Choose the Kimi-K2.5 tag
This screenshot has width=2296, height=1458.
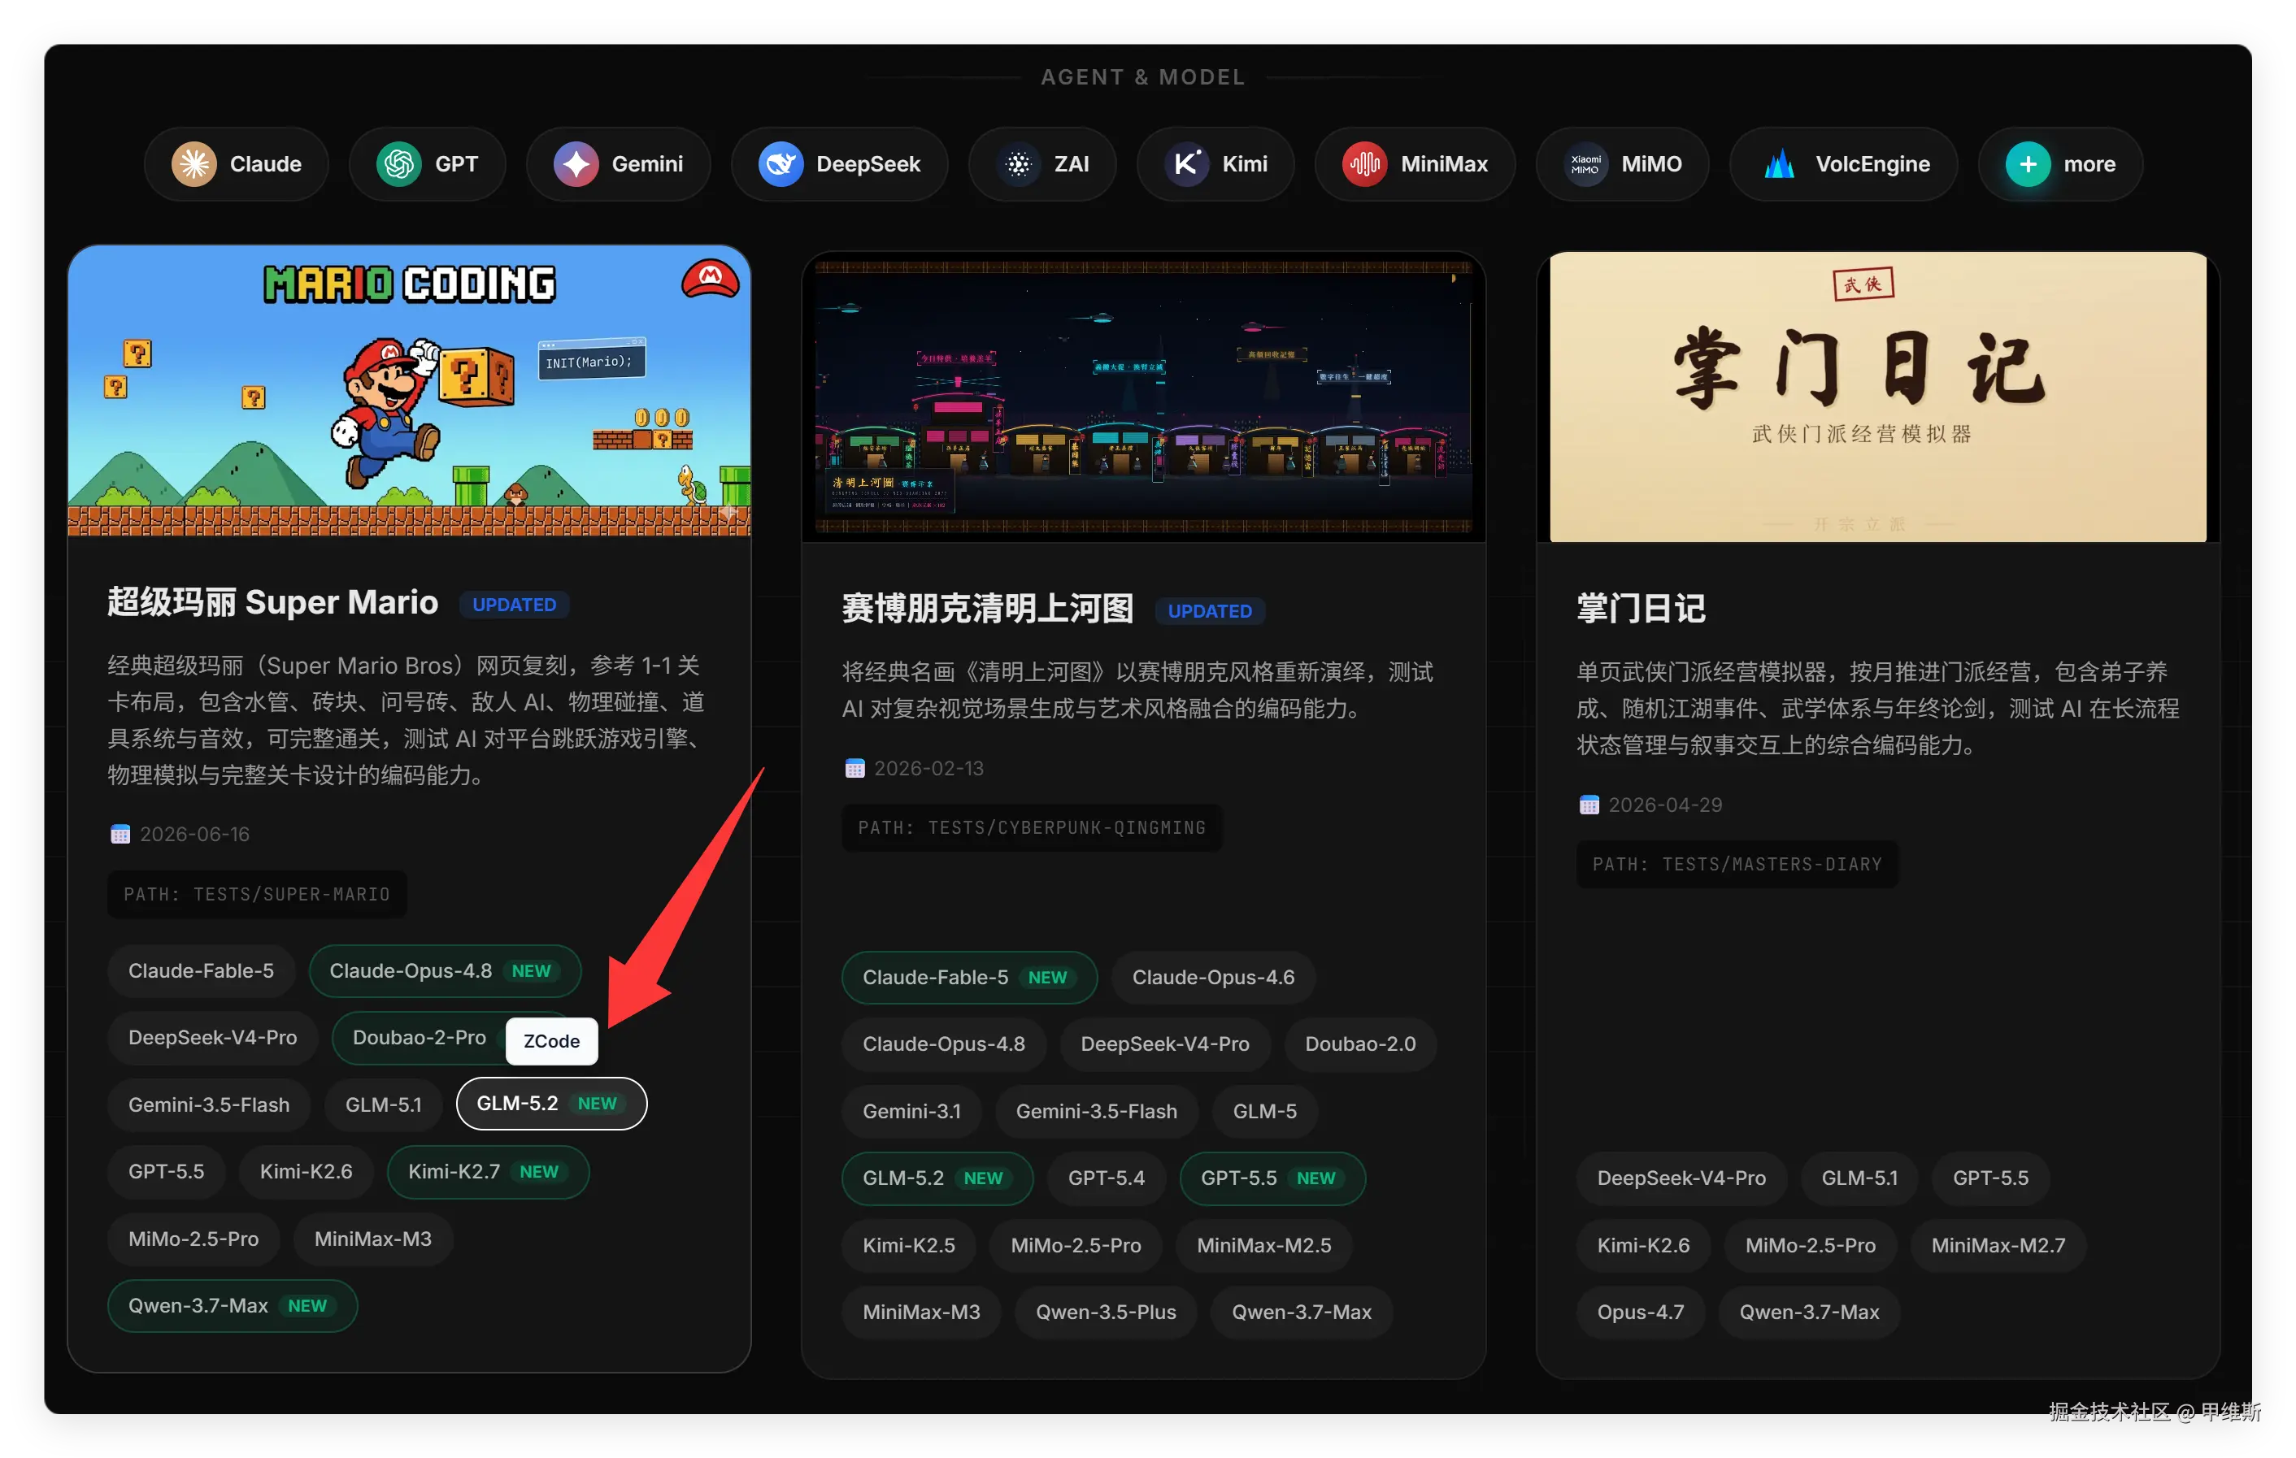click(909, 1246)
